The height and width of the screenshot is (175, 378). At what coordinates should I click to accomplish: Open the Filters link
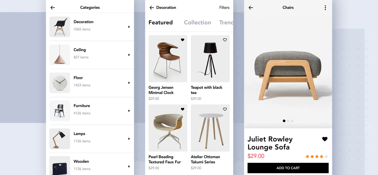coord(224,8)
